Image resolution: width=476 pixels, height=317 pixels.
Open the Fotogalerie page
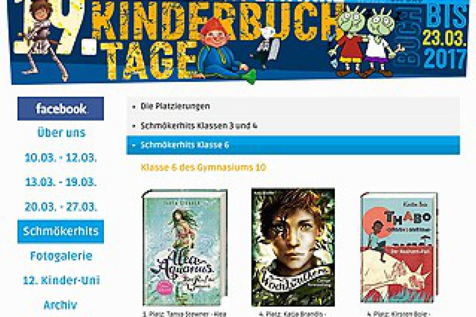pos(61,256)
